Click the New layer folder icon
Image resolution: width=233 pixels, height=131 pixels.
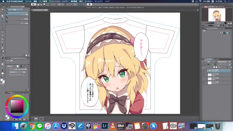pyautogui.click(x=219, y=67)
